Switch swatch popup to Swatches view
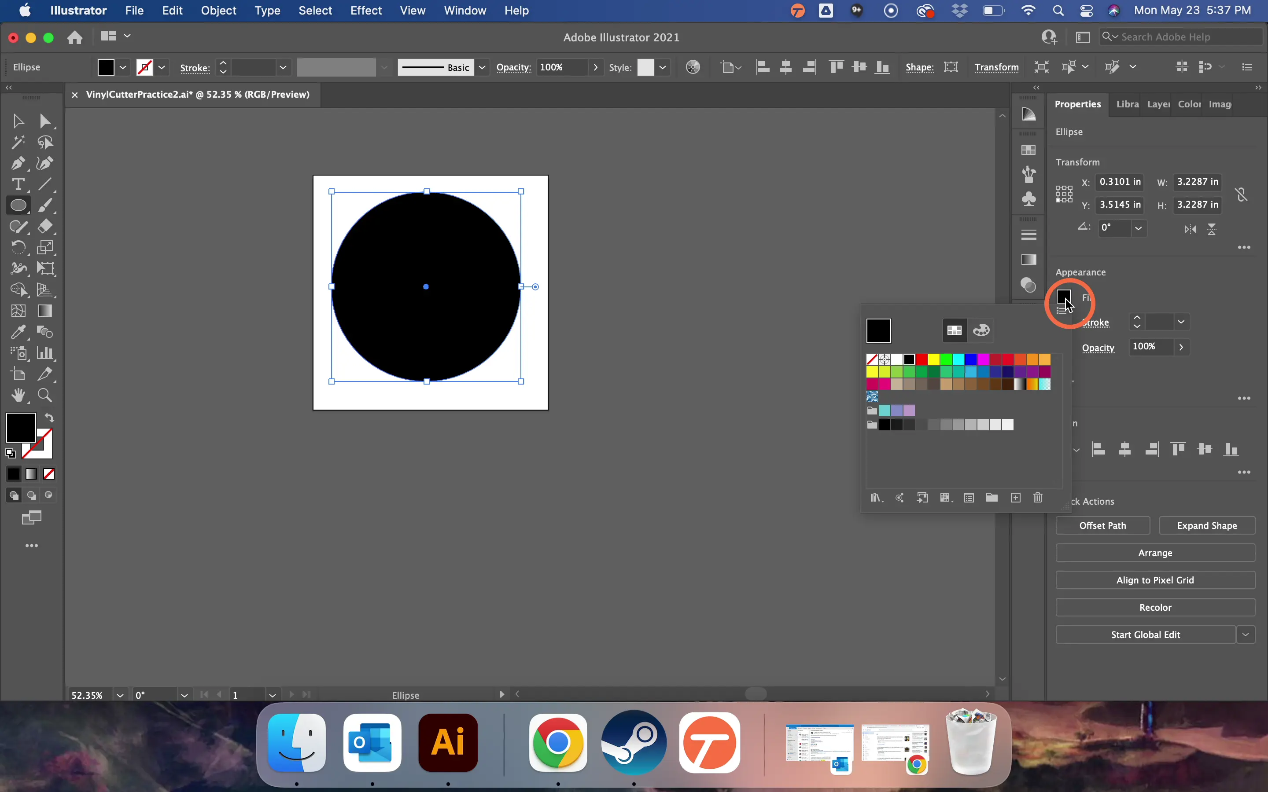 (x=955, y=330)
